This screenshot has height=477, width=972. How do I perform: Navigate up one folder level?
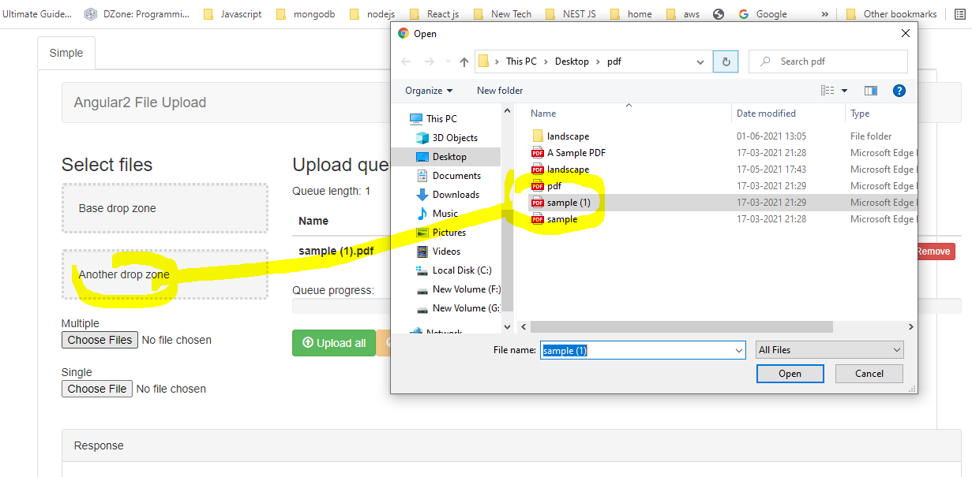tap(464, 61)
